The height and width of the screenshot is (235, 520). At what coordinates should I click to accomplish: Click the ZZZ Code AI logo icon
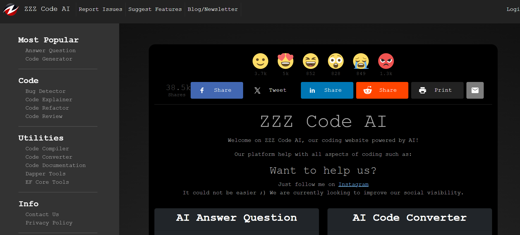tap(11, 9)
